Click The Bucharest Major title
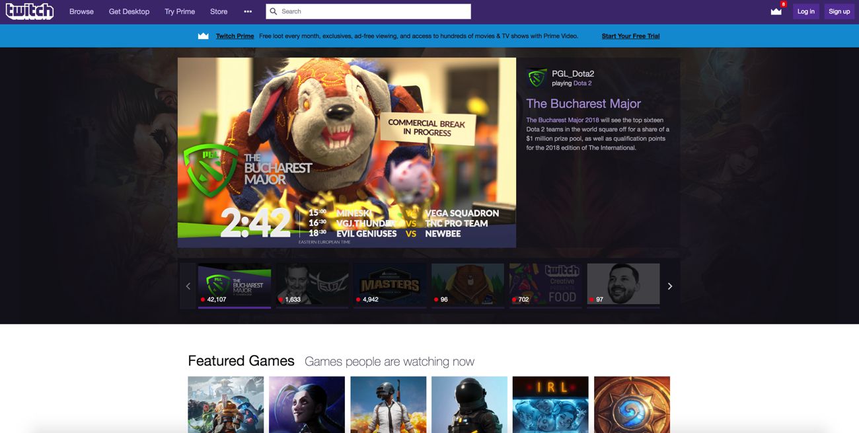The image size is (859, 433). pyautogui.click(x=583, y=103)
